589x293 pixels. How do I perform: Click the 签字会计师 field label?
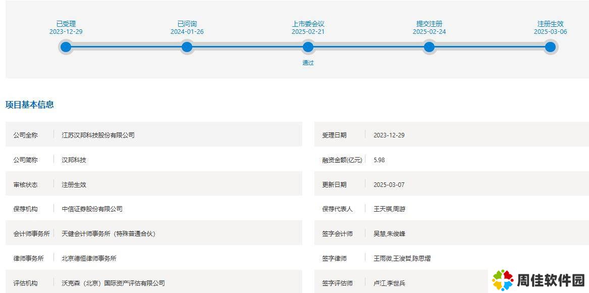(x=337, y=234)
